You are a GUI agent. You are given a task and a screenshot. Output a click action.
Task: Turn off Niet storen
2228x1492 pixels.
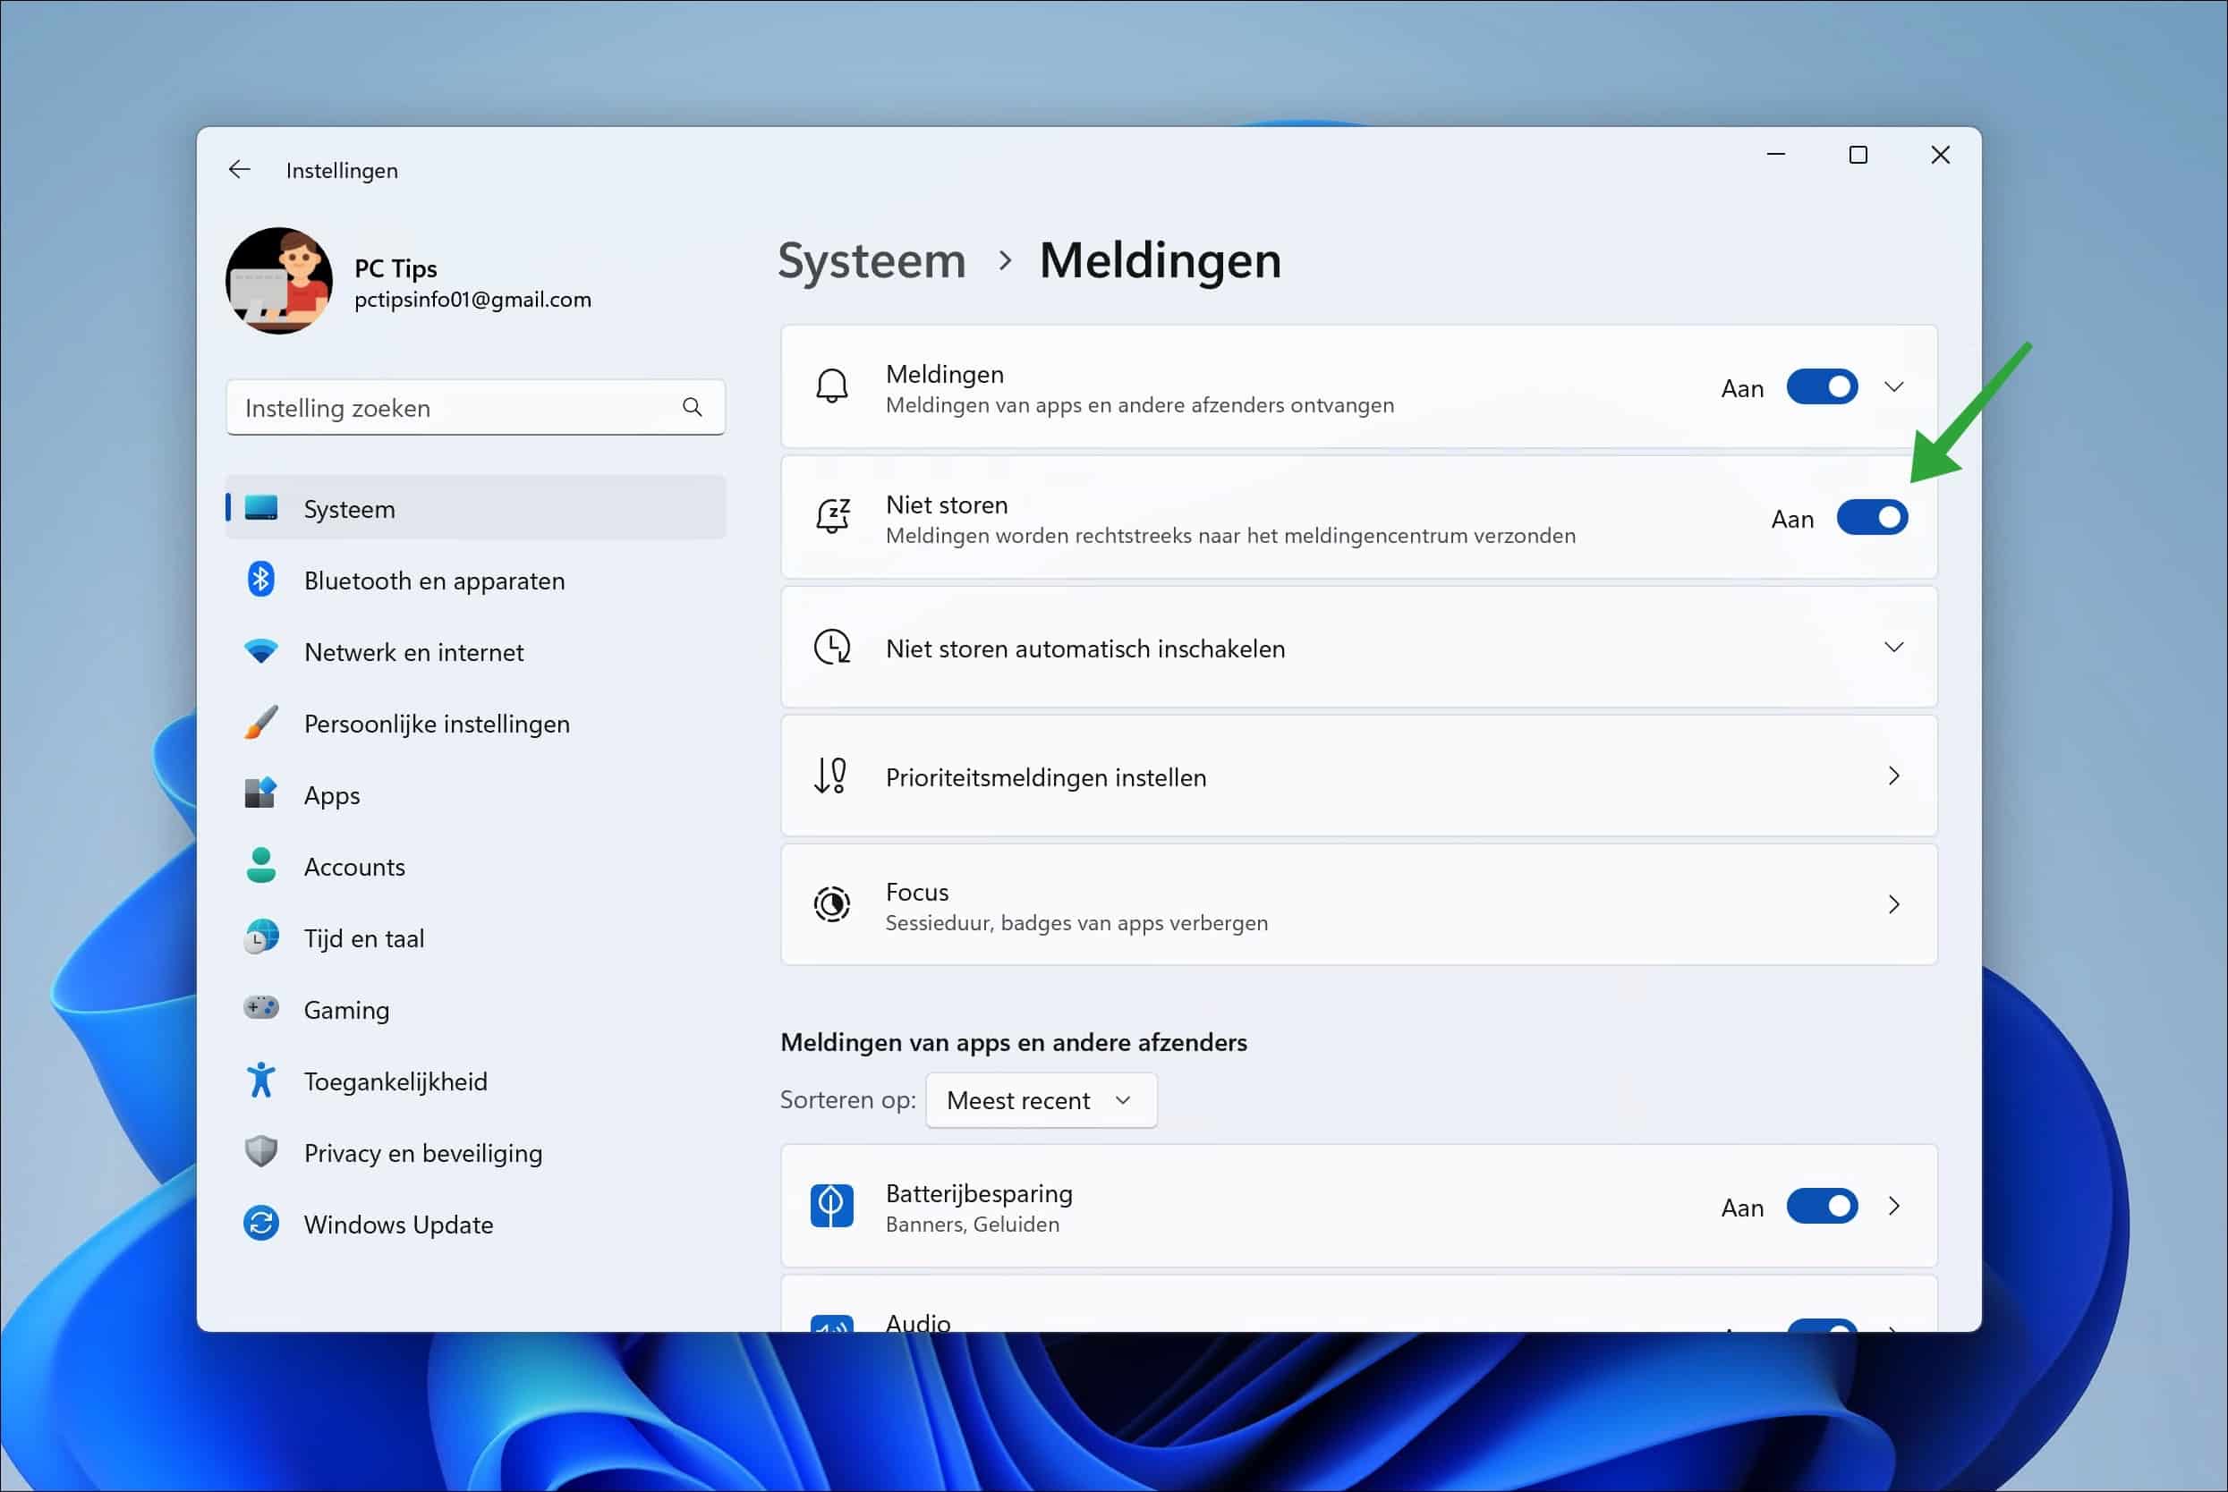(x=1871, y=518)
